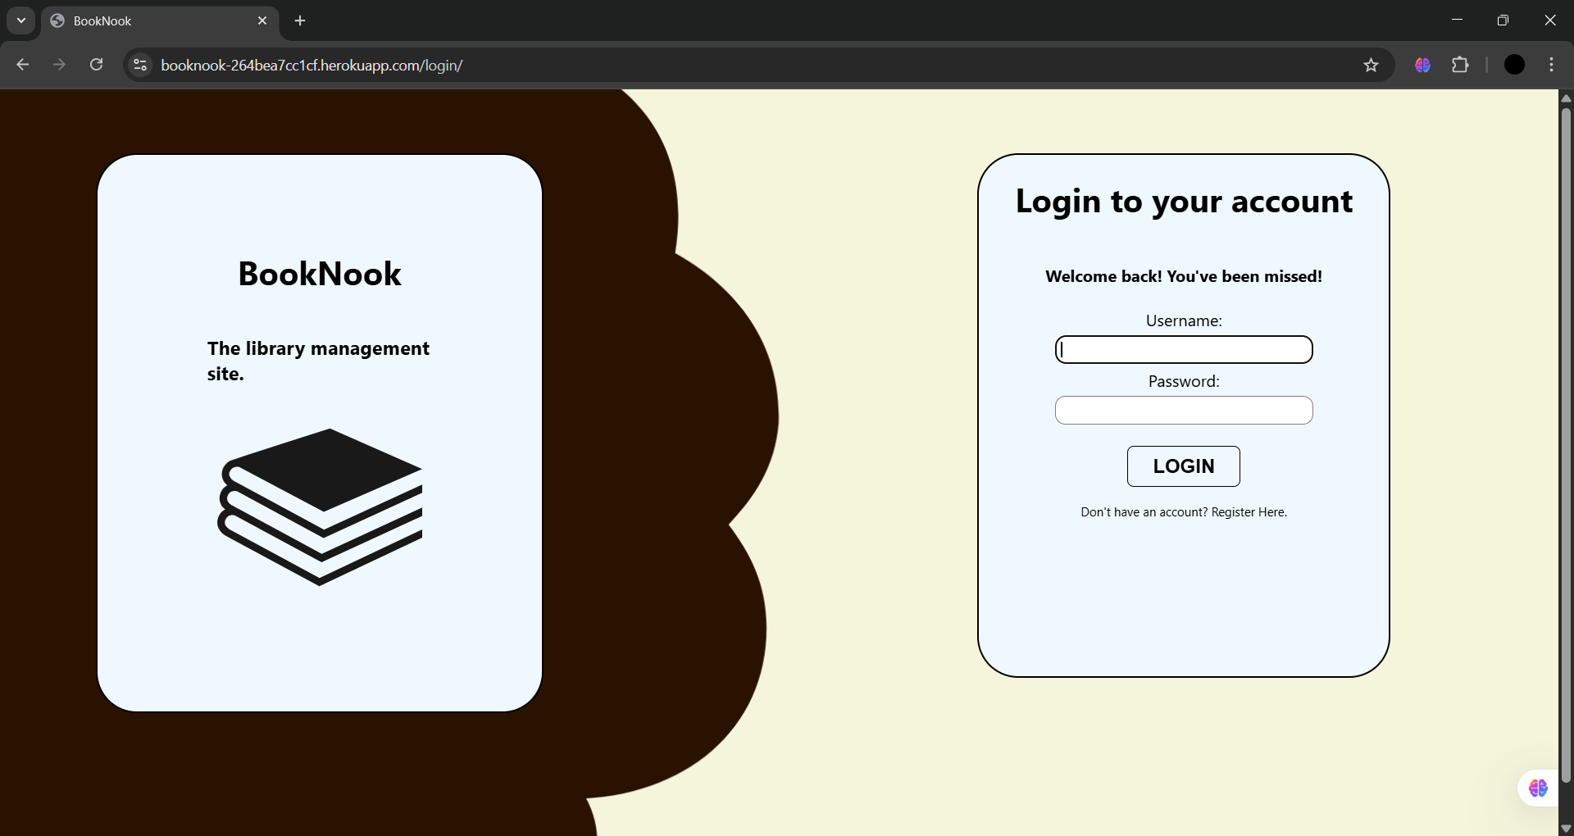Expand the tab search dropdown arrow
Image resolution: width=1574 pixels, height=836 pixels.
[21, 20]
